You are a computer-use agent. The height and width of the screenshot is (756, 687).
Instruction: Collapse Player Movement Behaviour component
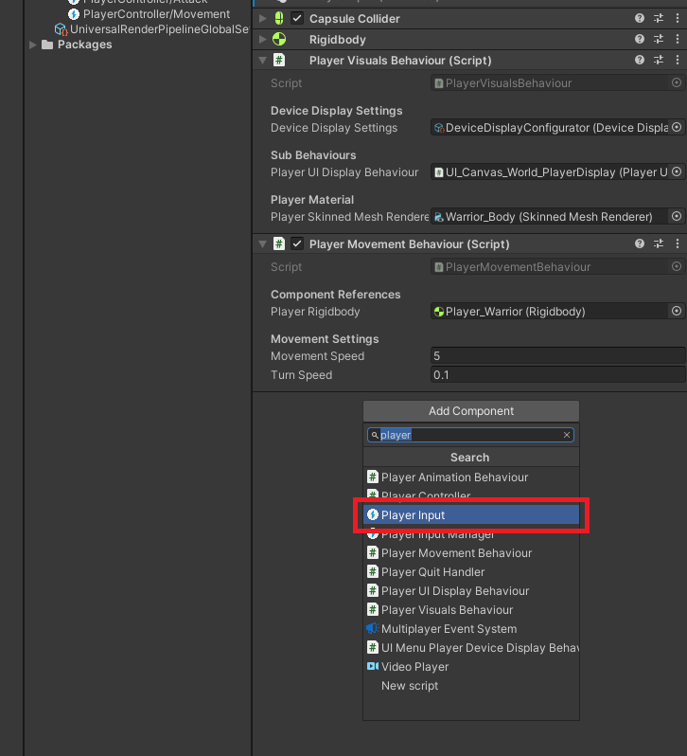[x=262, y=244]
